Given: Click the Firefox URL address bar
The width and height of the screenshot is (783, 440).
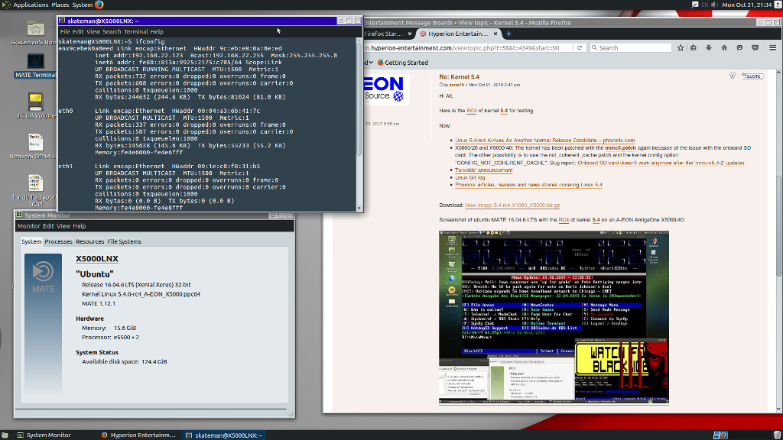Looking at the screenshot, I should pos(469,48).
